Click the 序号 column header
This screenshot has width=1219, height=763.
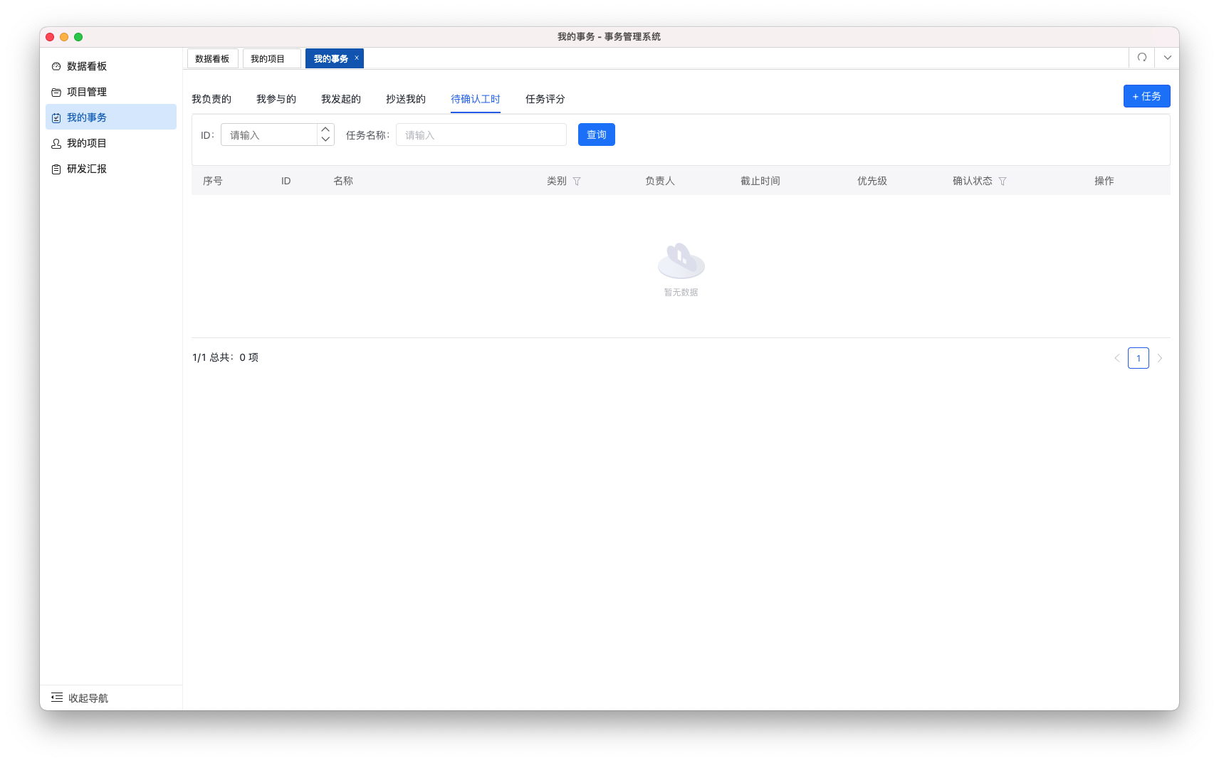(213, 181)
